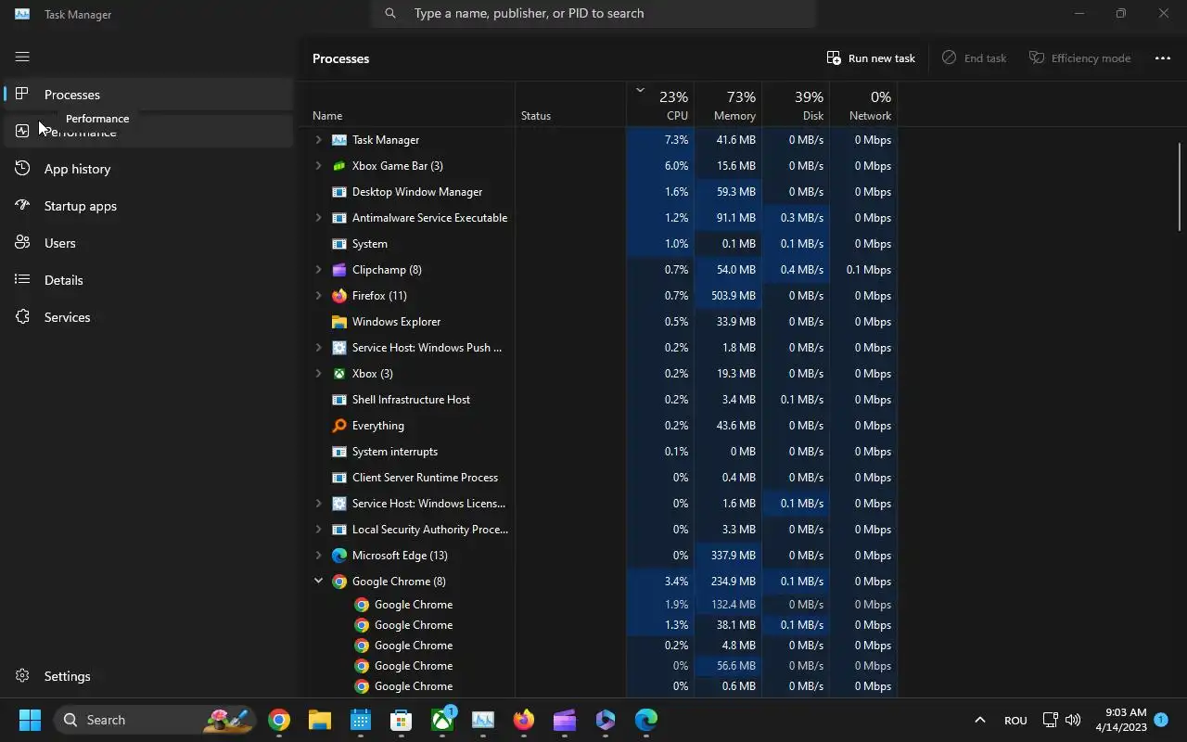
Task: Click the Xbox Game Bar process icon
Action: click(339, 166)
